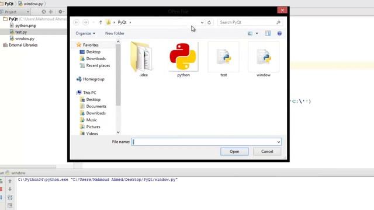Screen dimensions: 374x210
Task: Select window.py in PyCharm's project tree
Action: point(25,38)
